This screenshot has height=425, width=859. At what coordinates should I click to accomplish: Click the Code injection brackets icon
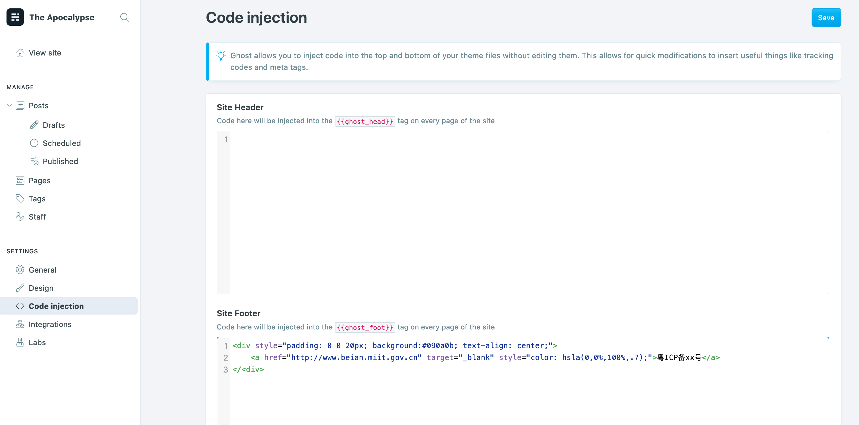(x=20, y=306)
